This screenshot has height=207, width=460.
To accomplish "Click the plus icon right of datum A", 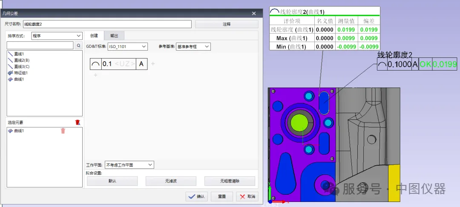I will pos(153,64).
